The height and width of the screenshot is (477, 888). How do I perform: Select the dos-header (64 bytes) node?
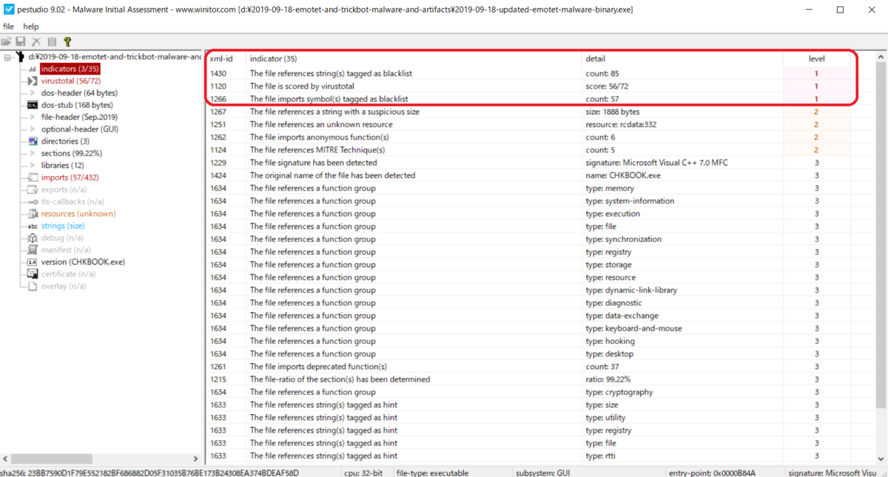click(x=79, y=93)
